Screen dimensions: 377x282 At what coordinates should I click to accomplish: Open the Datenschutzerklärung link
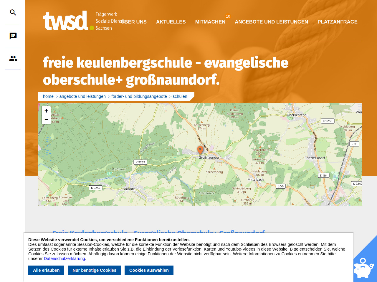click(64, 258)
